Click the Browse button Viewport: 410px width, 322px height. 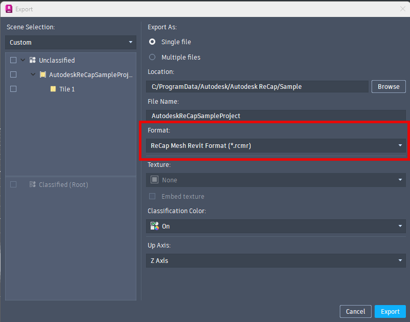388,86
